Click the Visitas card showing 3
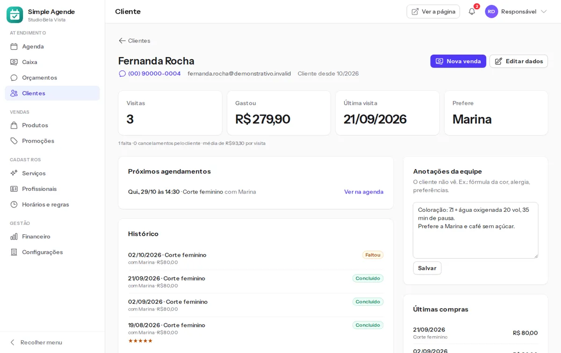Screen dimensions: 561x353 tap(170, 113)
